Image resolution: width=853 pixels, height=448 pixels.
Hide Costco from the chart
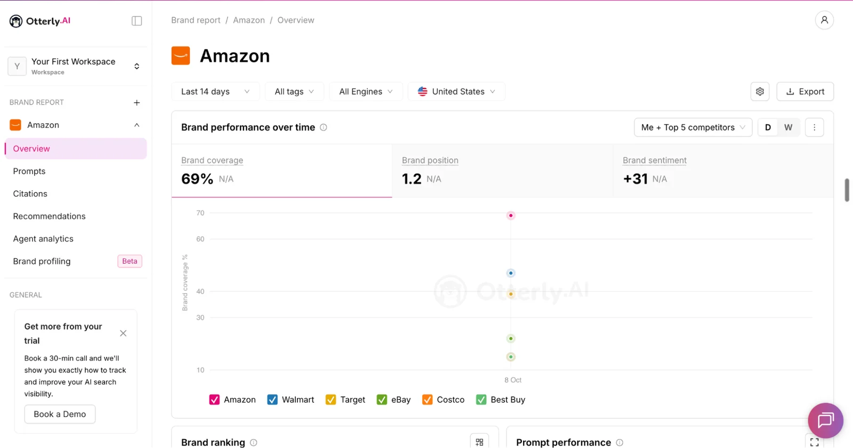(428, 400)
